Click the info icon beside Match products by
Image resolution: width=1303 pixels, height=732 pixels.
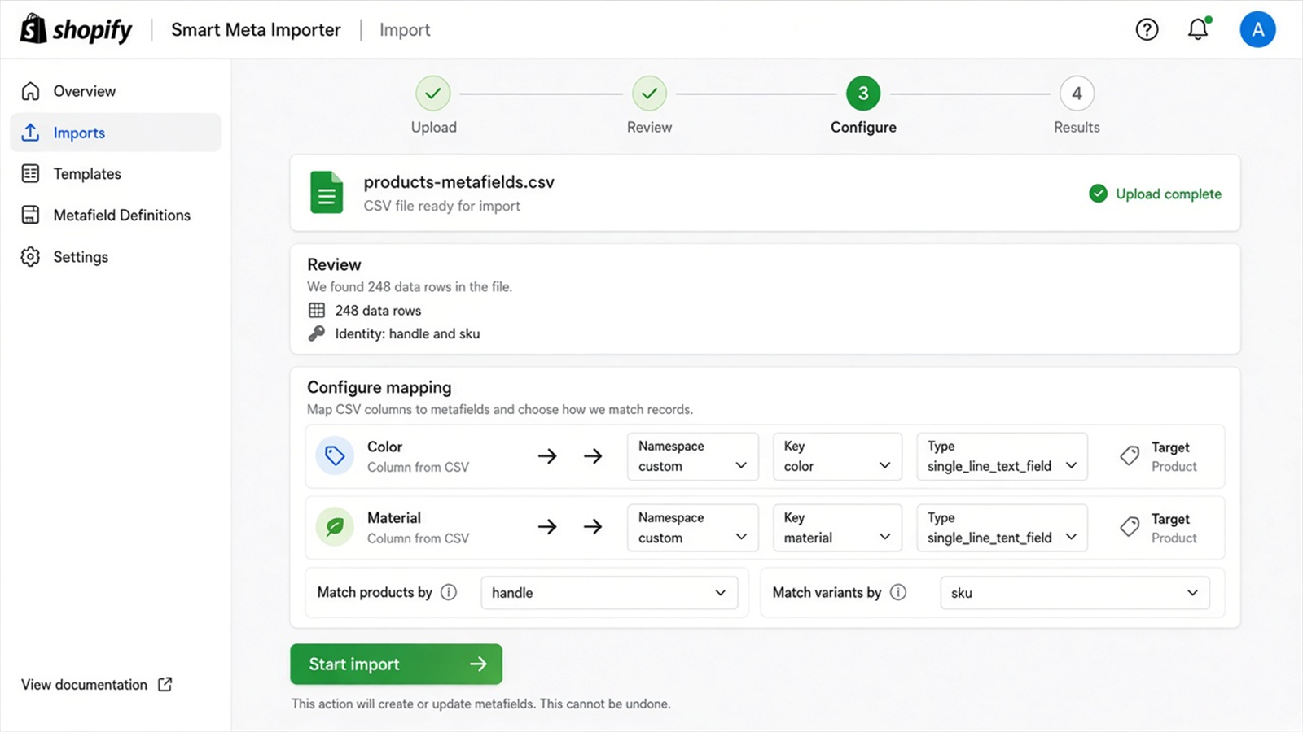[449, 592]
